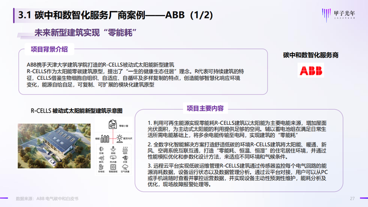Screen dimensions: 368x207
Task: Click paragraph 1 about 利用可再生能源实现零能耗
Action: pyautogui.click(x=237, y=129)
